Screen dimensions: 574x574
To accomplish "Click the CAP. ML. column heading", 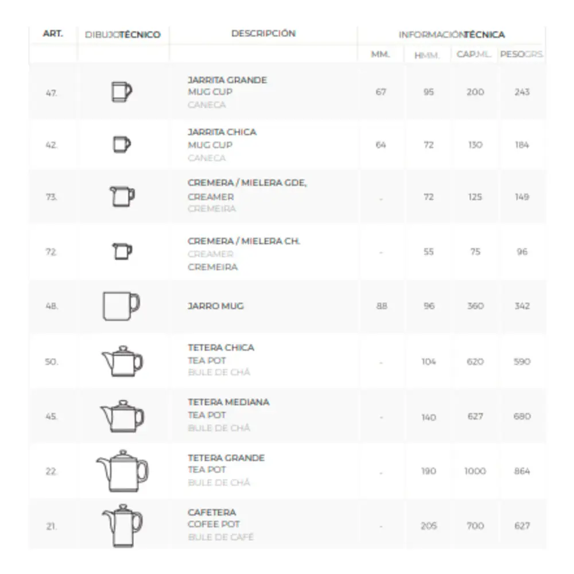I will [474, 55].
